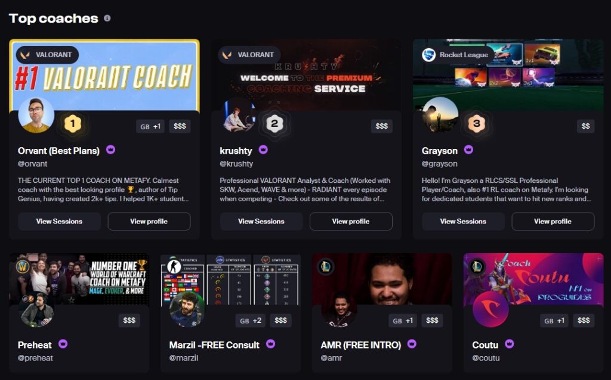Click the bronze rank 3 badge
This screenshot has height=380, width=611.
[476, 124]
